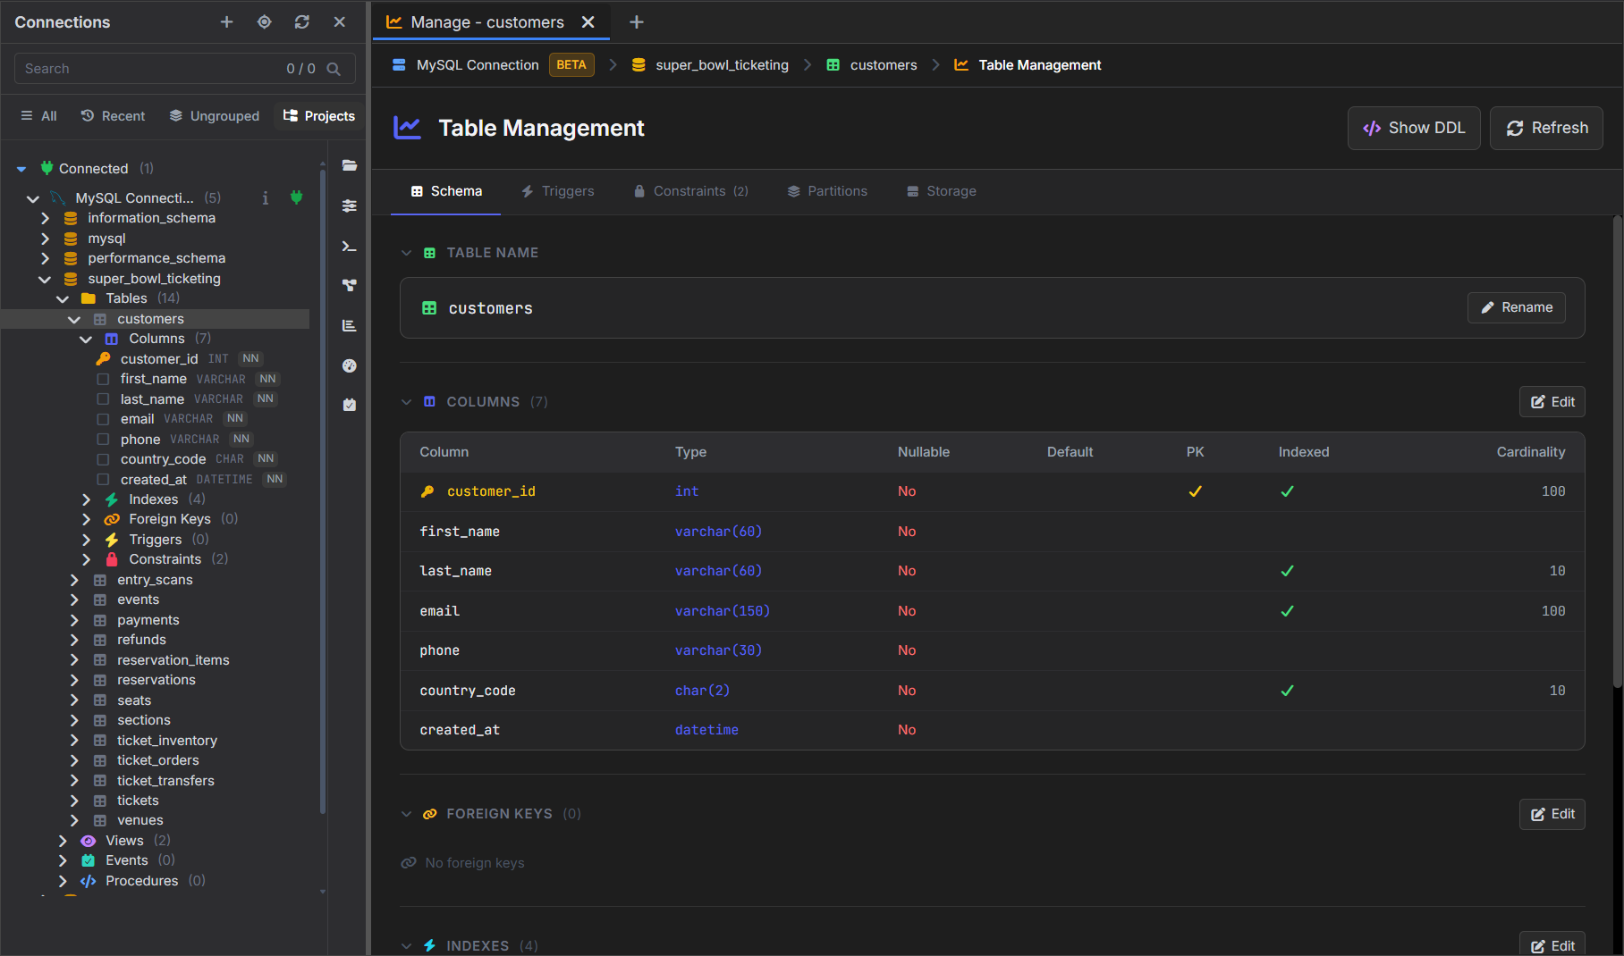Viewport: 1624px width, 956px height.
Task: Collapse the MySQL Connection tree node
Action: click(x=33, y=198)
